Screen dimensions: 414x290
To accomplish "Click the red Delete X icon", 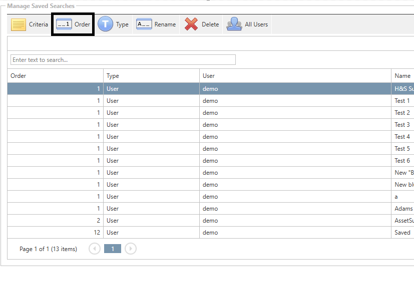I will (x=191, y=24).
